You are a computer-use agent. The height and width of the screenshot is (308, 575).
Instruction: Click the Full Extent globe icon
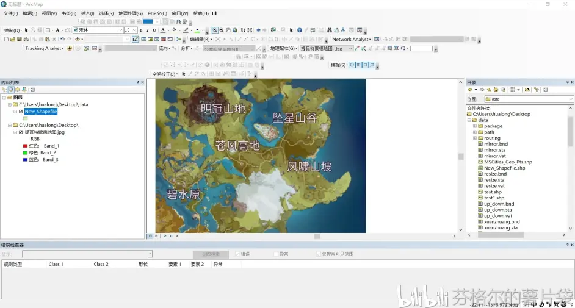tap(235, 30)
